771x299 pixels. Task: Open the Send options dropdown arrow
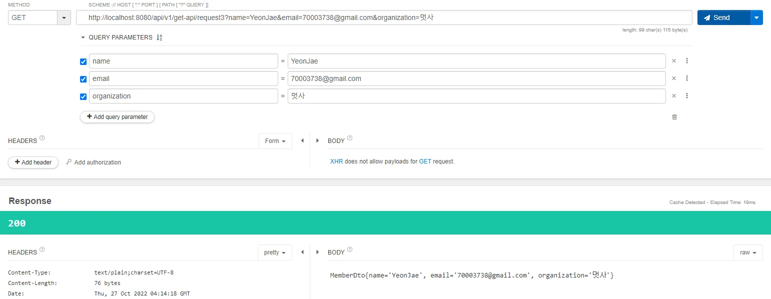[756, 17]
